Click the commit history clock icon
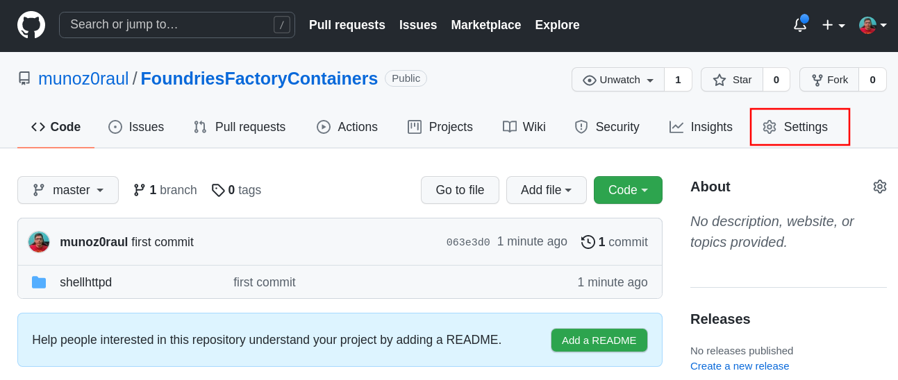This screenshot has height=380, width=898. tap(588, 242)
